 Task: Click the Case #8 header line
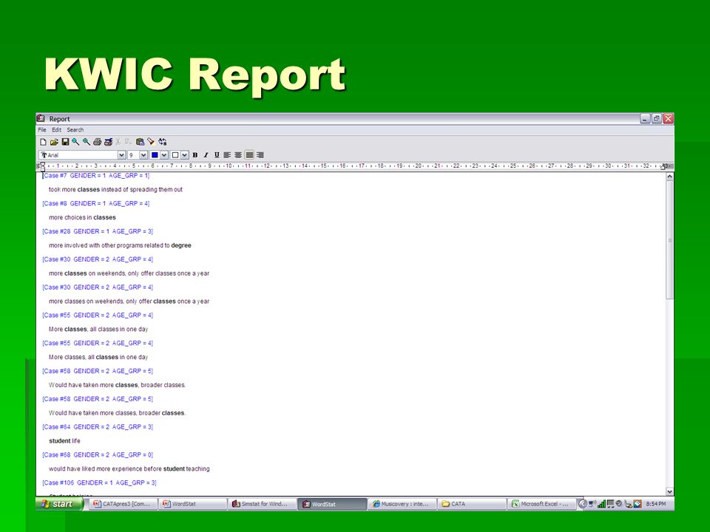pos(95,204)
